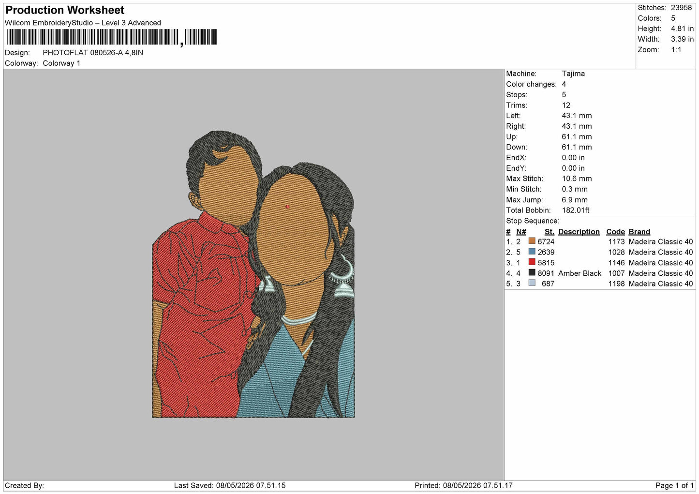Screen dimensions: 699x494
Task: Select trims value "12"
Action: (566, 105)
